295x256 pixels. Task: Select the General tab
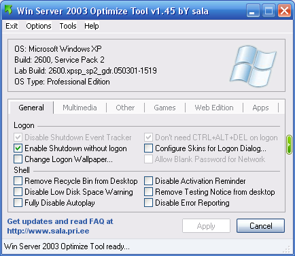31,108
